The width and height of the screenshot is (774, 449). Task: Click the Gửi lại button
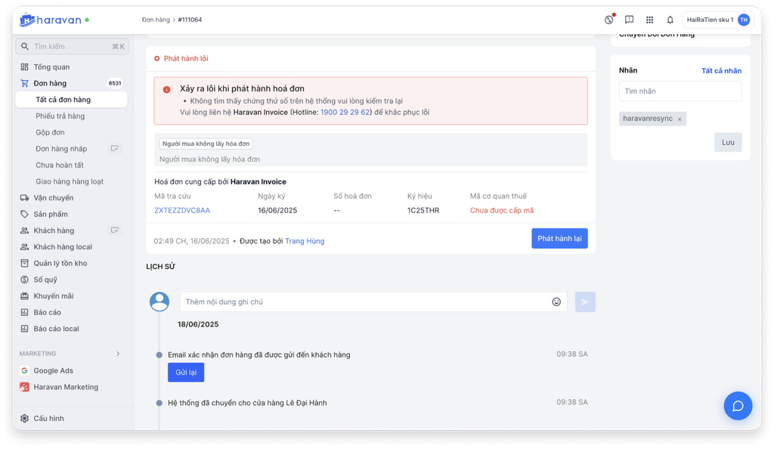click(x=185, y=373)
